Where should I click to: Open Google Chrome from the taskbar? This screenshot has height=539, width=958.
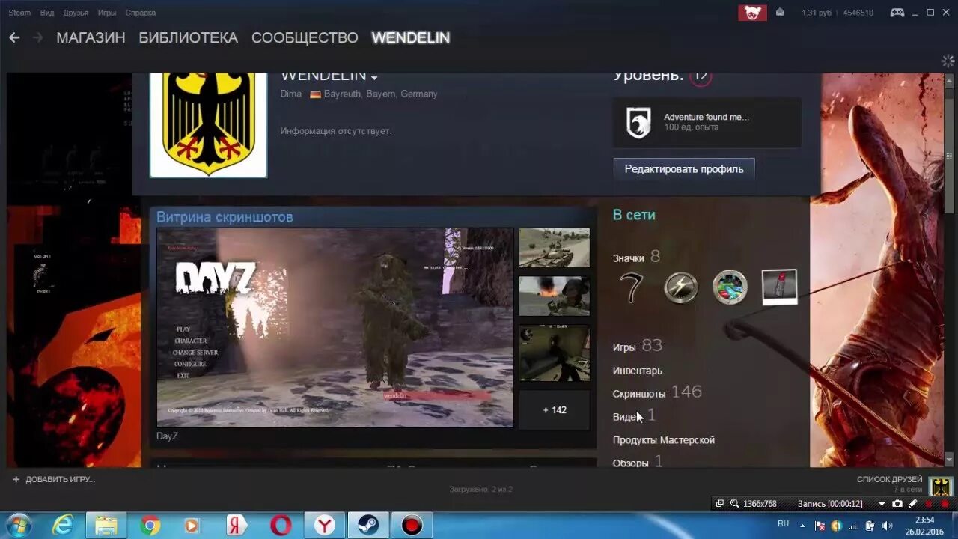click(150, 526)
